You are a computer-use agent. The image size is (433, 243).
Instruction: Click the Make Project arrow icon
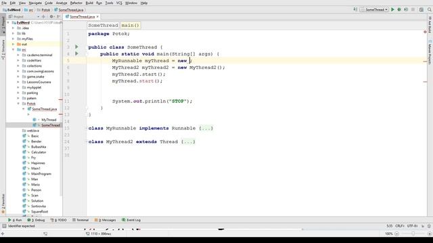click(355, 9)
